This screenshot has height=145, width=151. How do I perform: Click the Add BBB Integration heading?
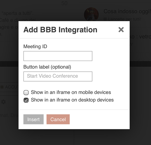click(60, 30)
